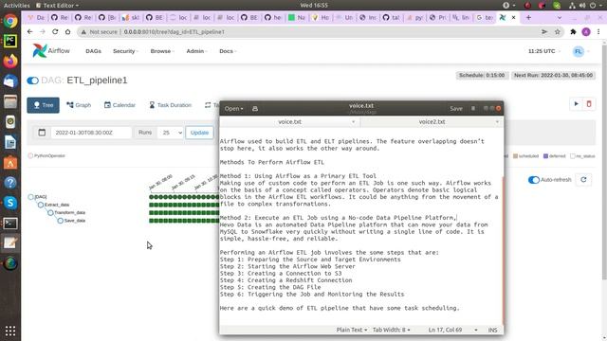The height and width of the screenshot is (341, 607).
Task: Open Chrome home page button
Action: click(67, 31)
